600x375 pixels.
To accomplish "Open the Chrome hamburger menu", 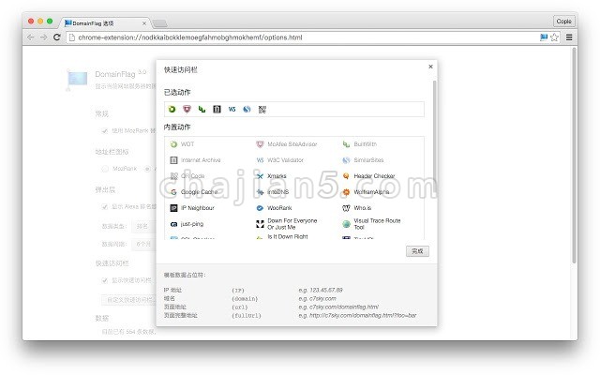I will [568, 37].
